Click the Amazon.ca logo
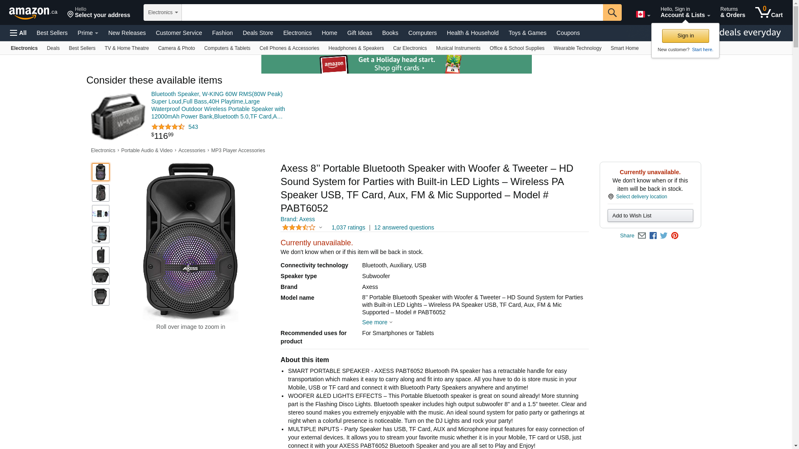The image size is (799, 449). pyautogui.click(x=33, y=12)
